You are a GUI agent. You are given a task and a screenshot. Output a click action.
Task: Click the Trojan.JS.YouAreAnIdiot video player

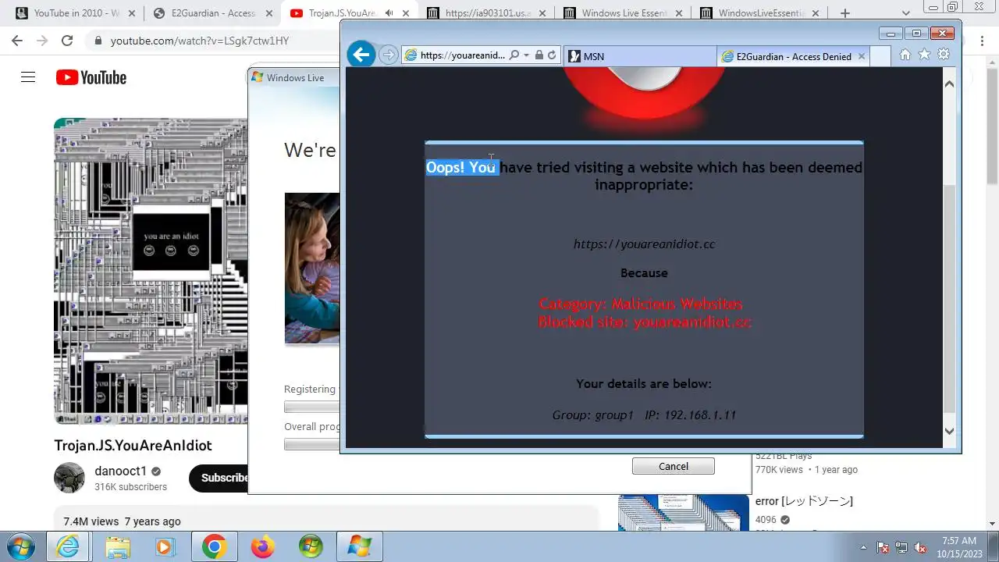click(151, 271)
